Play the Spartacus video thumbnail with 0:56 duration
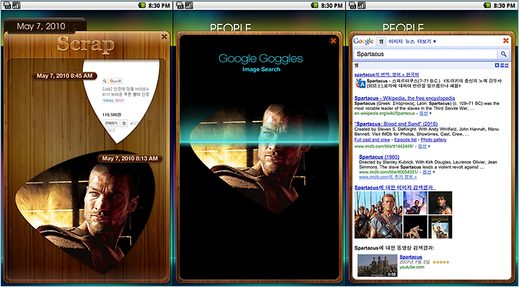This screenshot has height=287, width=519. pos(377,265)
